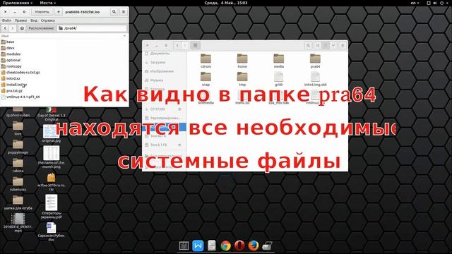
Task: Select the puppyimage folder on desktop
Action: pos(18,147)
